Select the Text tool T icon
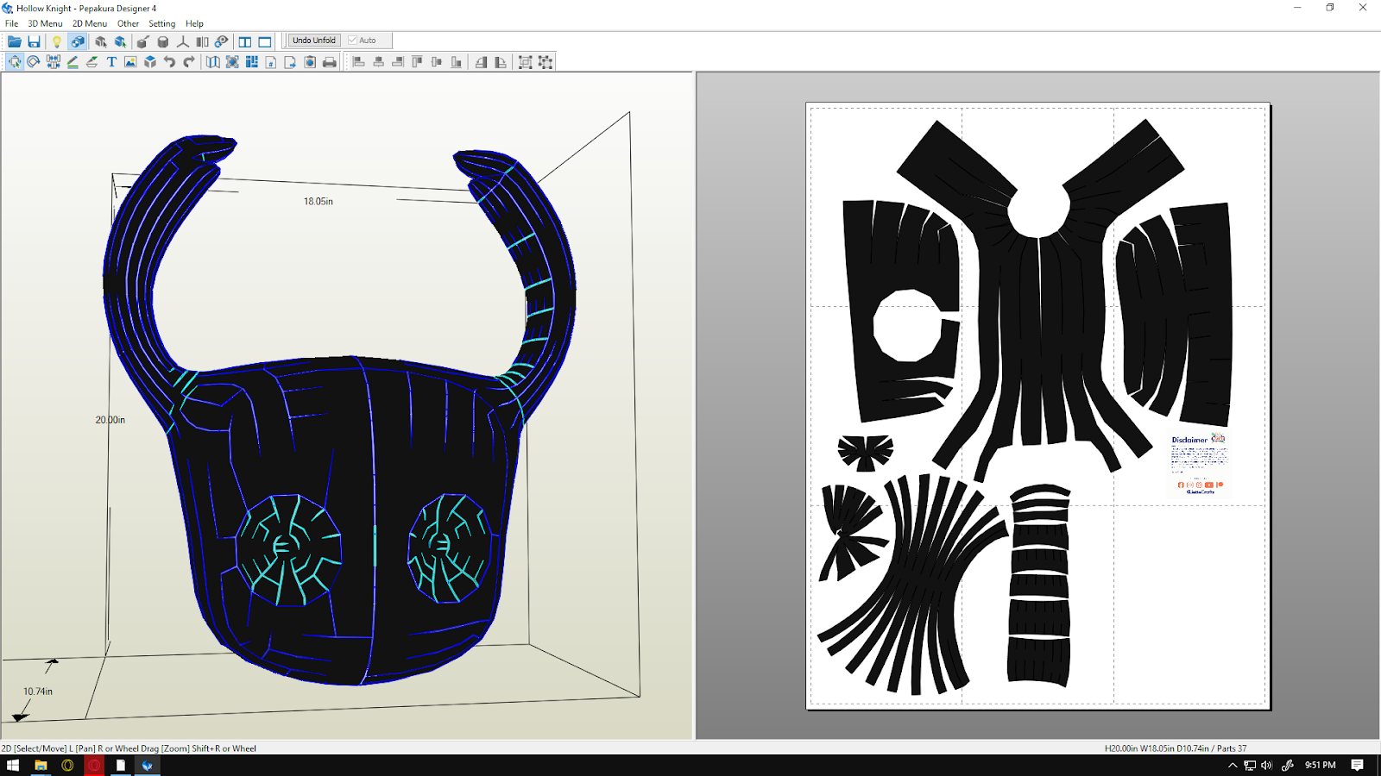1381x776 pixels. (x=111, y=62)
